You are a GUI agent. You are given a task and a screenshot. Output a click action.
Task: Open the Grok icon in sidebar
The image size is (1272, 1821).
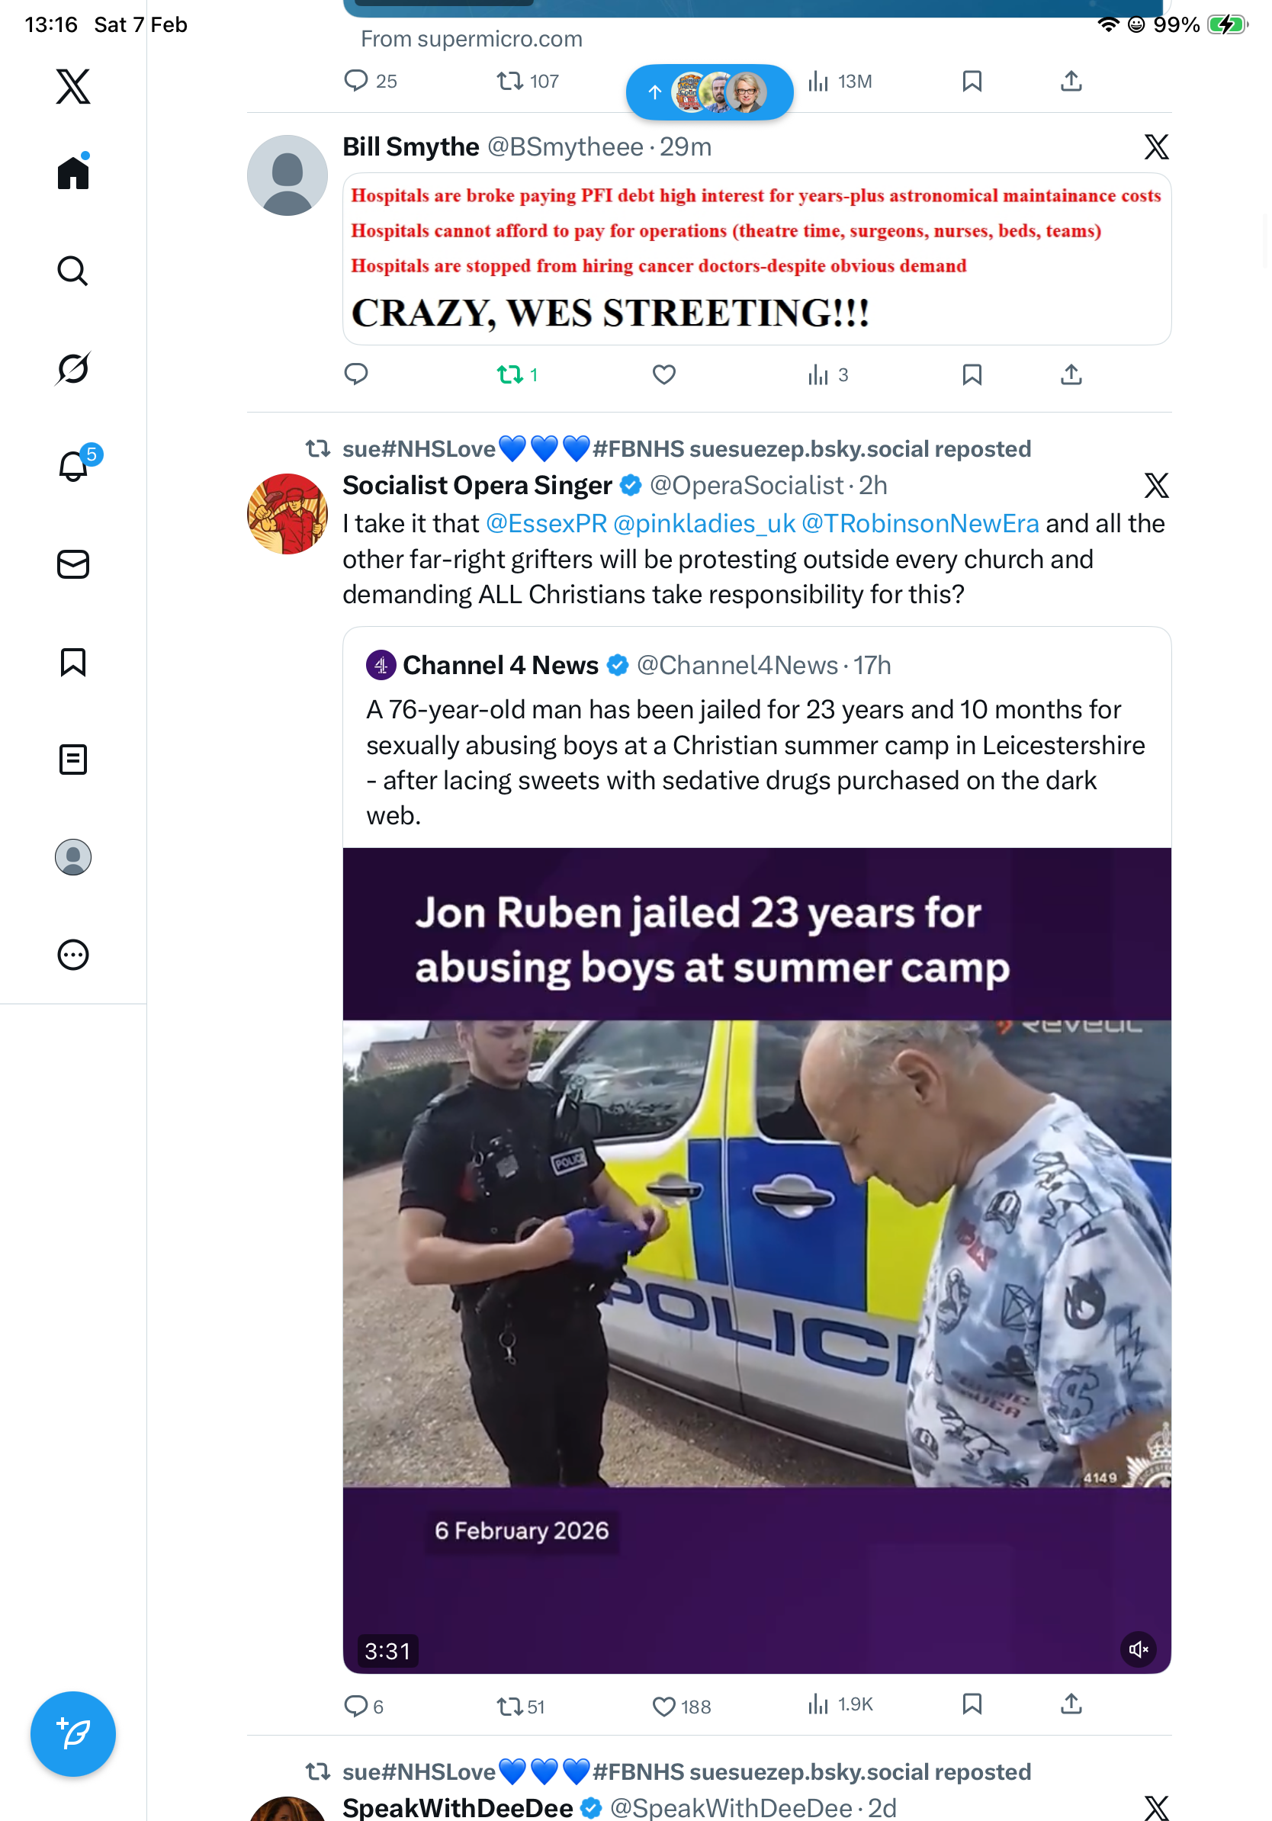coord(72,369)
